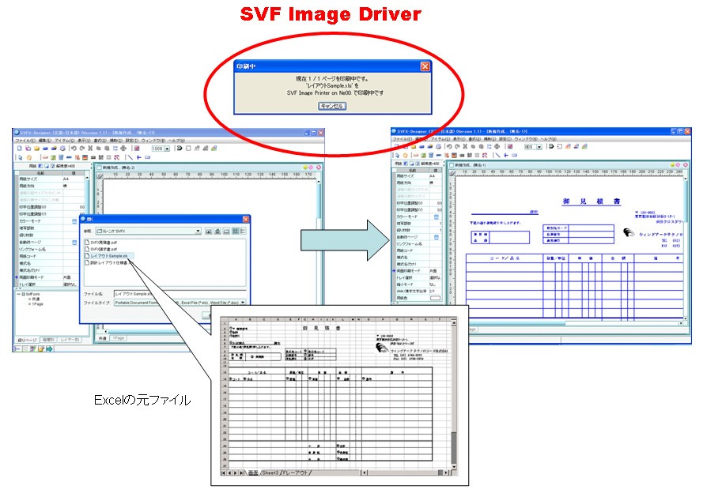This screenshot has width=703, height=497.
Task: Open ヘルプ menu in the right Designer window
Action: 548,139
